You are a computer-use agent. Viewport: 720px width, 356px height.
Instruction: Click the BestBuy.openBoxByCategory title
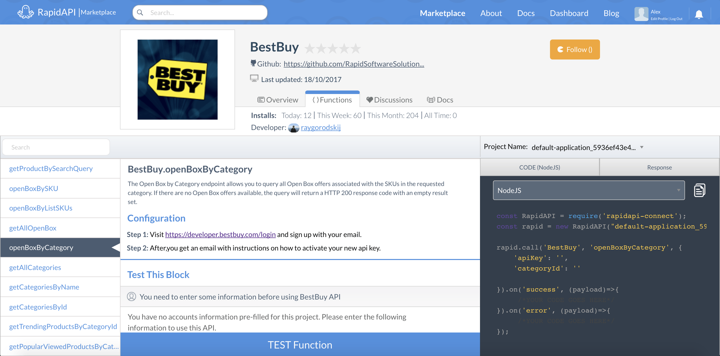[x=190, y=169]
